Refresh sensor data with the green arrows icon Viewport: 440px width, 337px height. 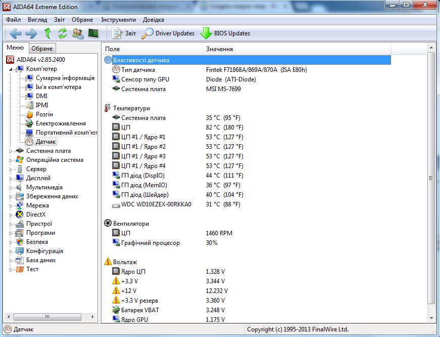[x=63, y=33]
